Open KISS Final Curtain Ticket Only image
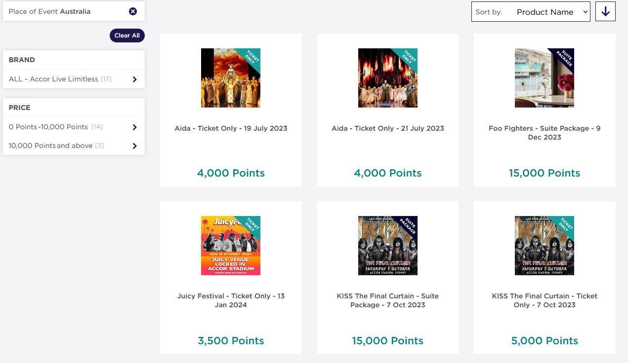Viewport: 628px width, 363px height. (x=544, y=246)
